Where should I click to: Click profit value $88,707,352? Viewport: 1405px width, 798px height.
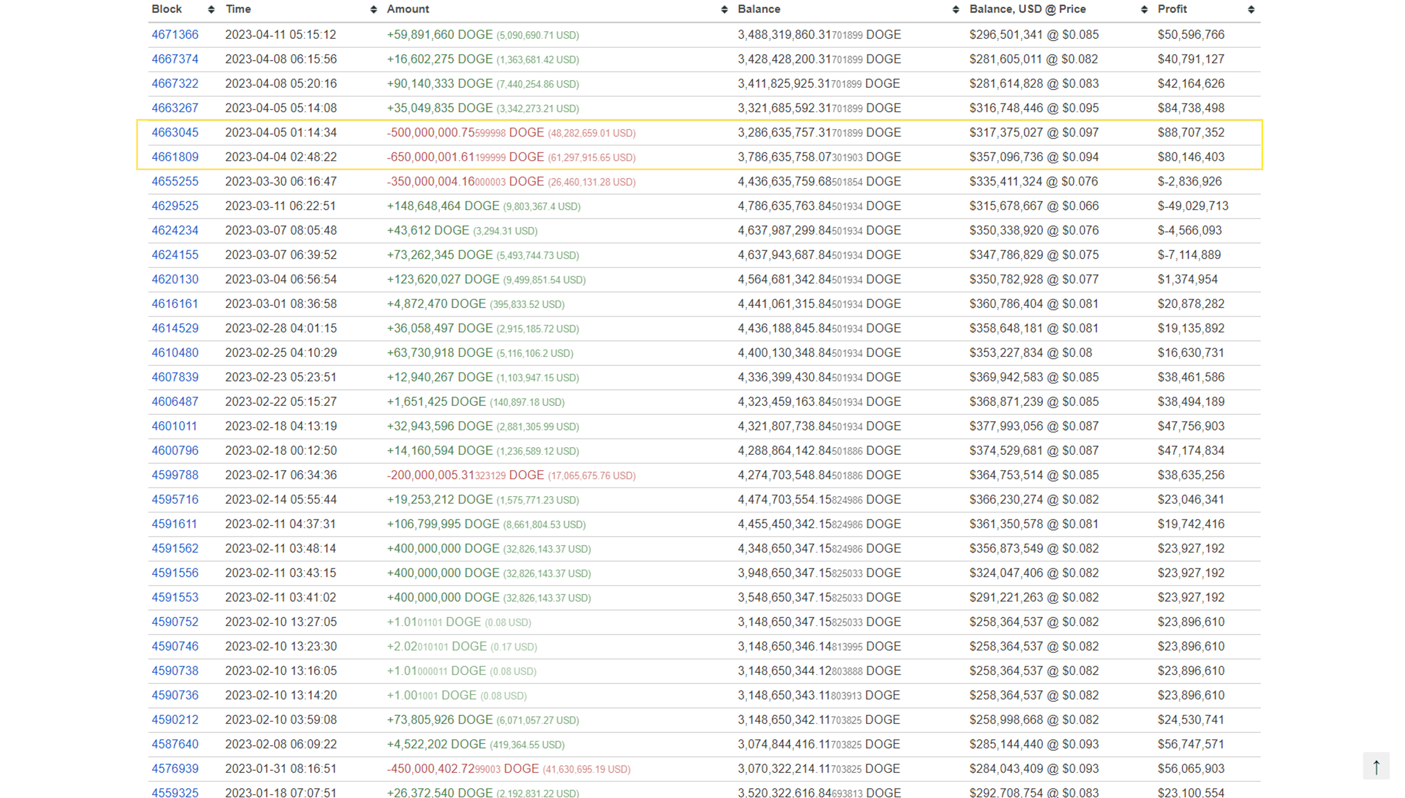[1191, 132]
